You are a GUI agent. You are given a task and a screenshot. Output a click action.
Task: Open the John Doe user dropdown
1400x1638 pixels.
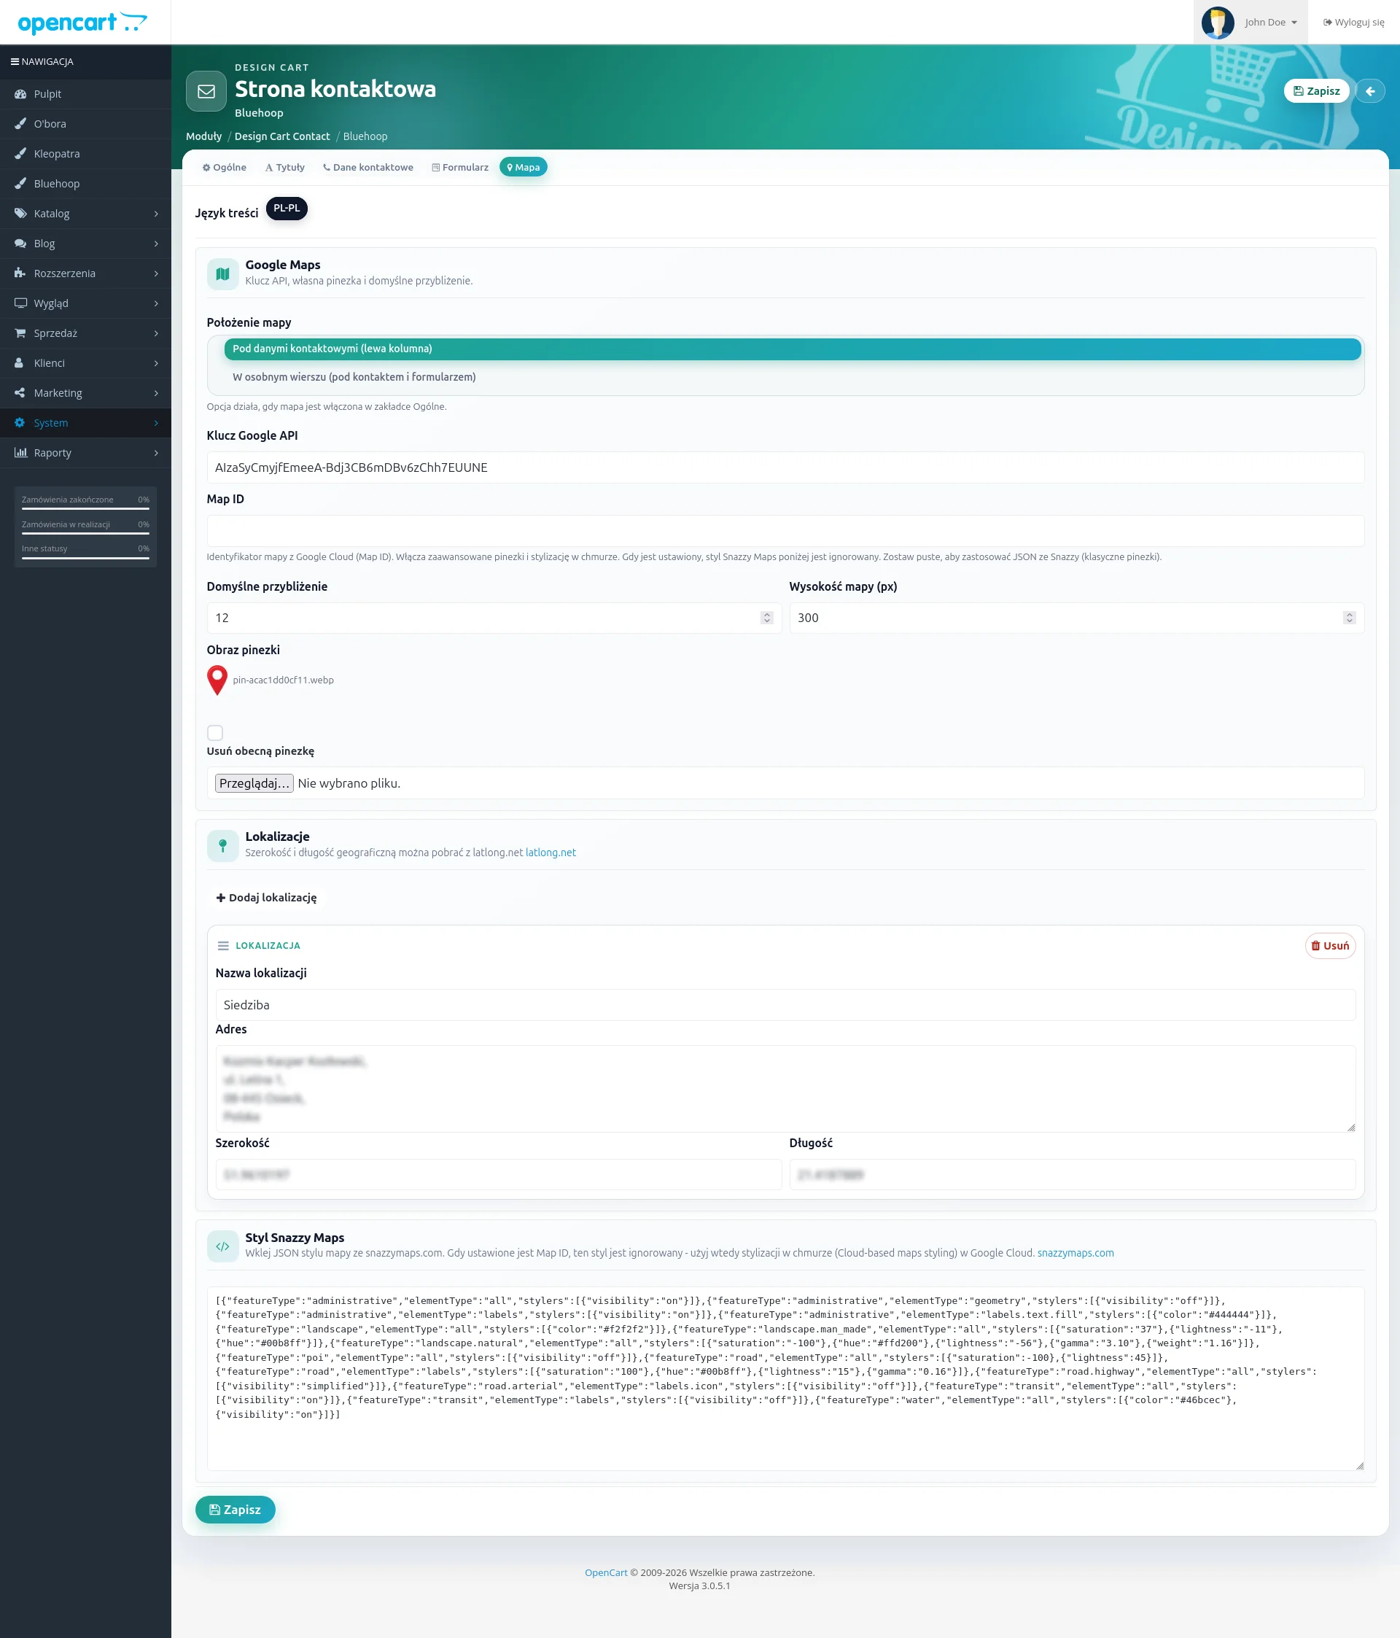point(1250,22)
